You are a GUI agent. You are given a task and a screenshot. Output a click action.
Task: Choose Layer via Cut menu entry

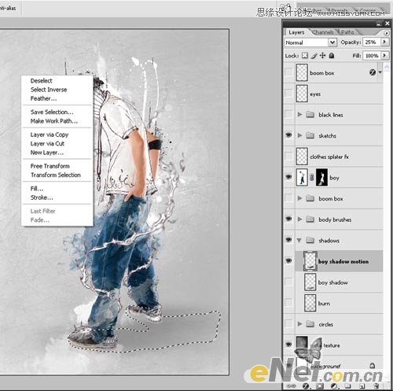click(x=47, y=143)
